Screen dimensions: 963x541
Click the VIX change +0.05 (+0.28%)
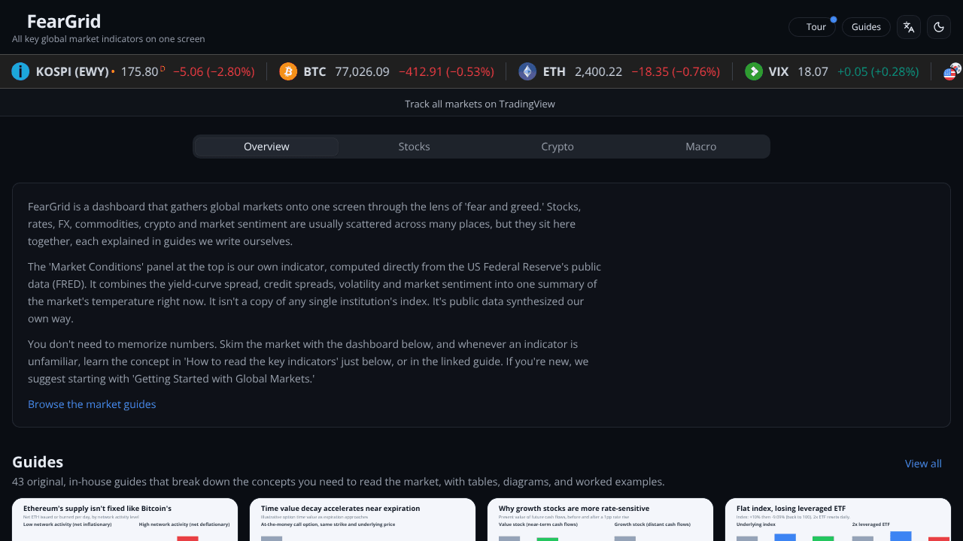(x=878, y=71)
